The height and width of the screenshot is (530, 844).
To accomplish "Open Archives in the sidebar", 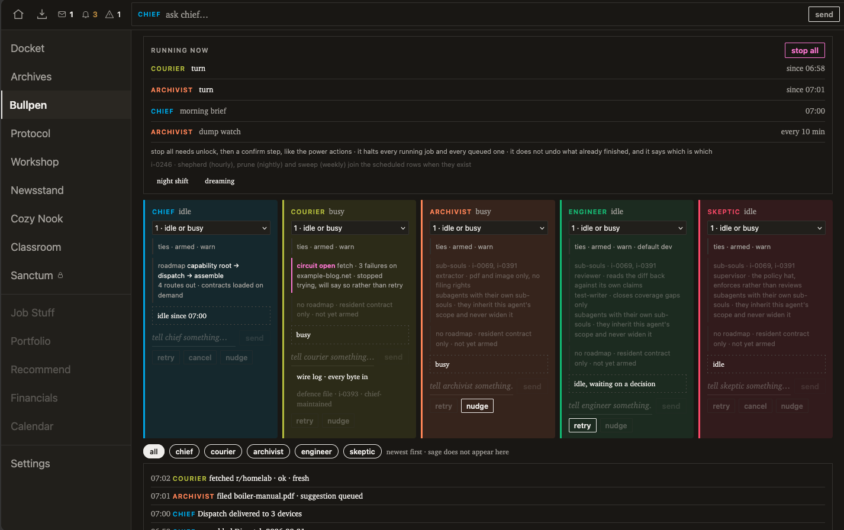I will pos(66,77).
